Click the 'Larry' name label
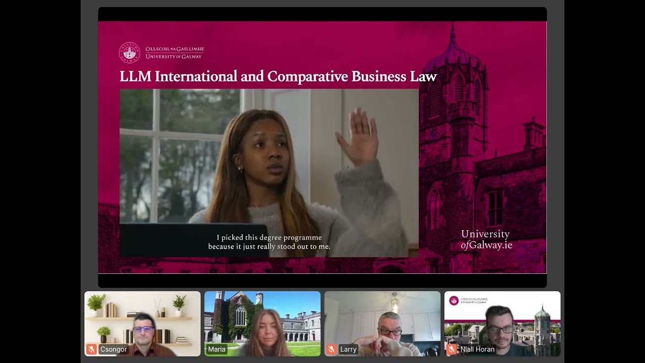 pos(348,349)
